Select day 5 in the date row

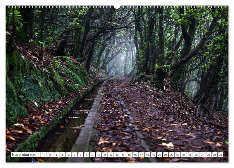tap(68, 155)
